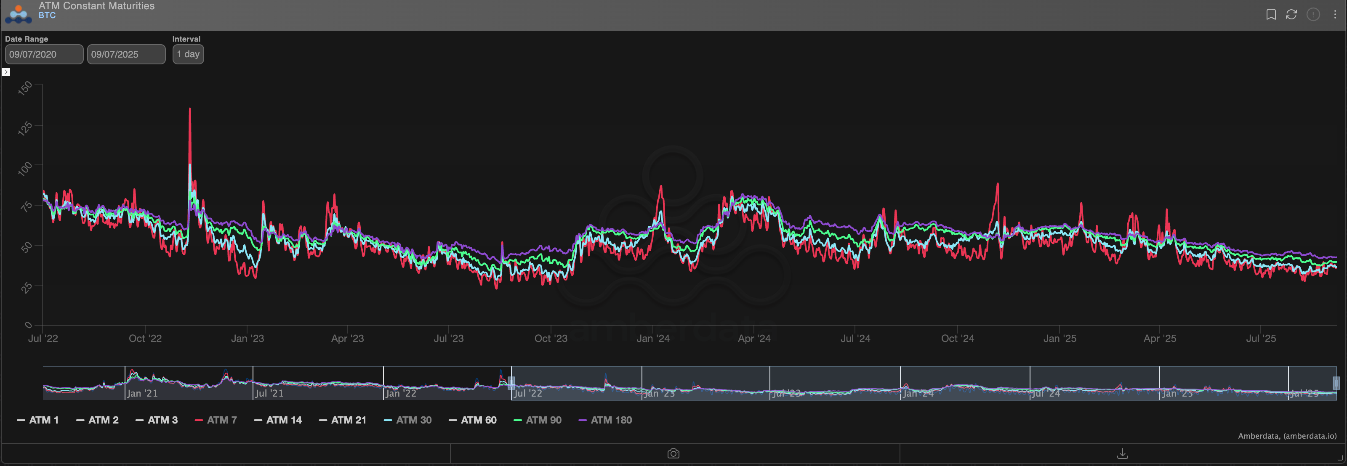Click the download arrow icon
The height and width of the screenshot is (466, 1347).
click(x=1122, y=453)
